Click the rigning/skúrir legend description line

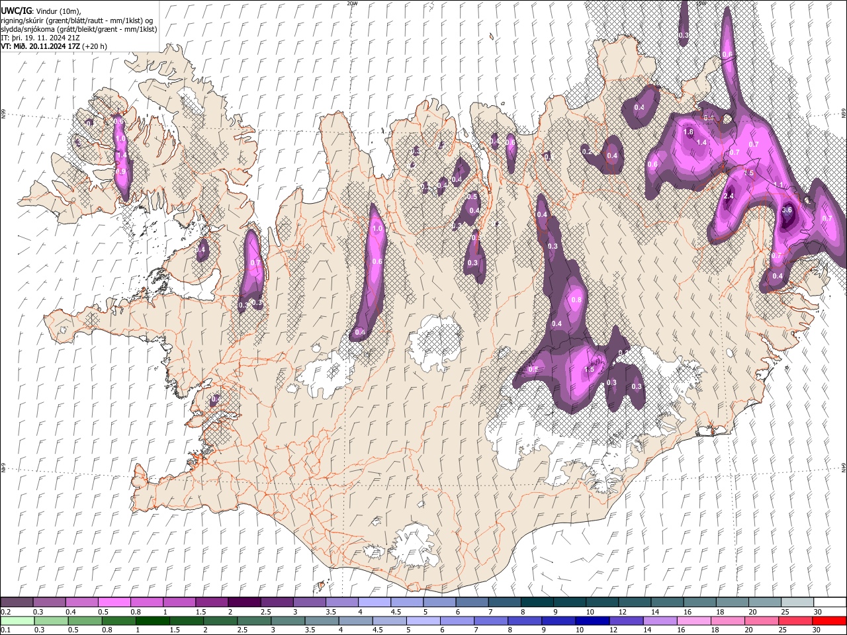point(77,21)
